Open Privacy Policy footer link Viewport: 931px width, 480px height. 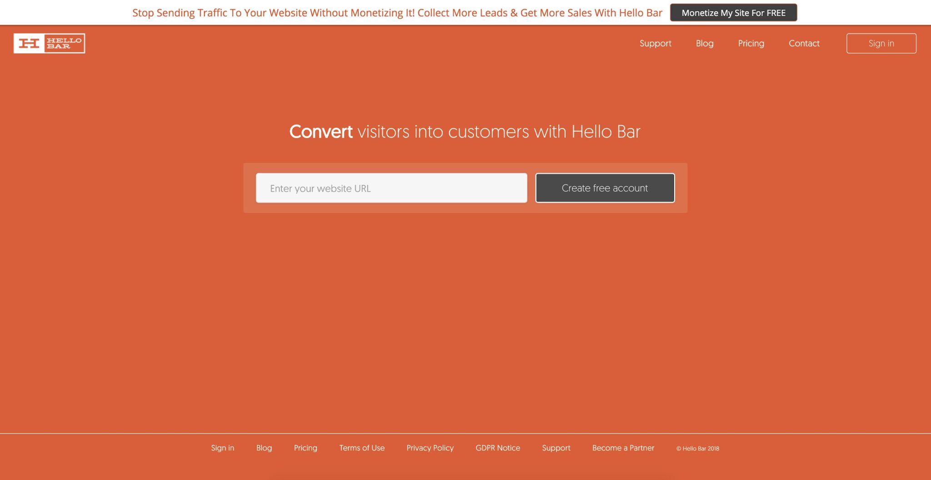[x=430, y=448]
